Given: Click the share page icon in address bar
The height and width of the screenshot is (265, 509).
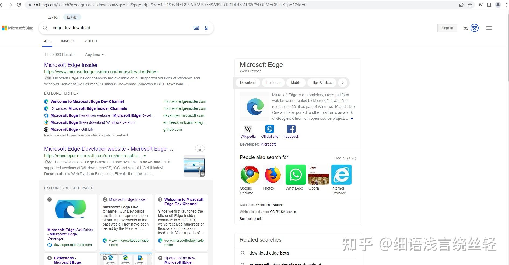Looking at the screenshot, I should coord(461,5).
